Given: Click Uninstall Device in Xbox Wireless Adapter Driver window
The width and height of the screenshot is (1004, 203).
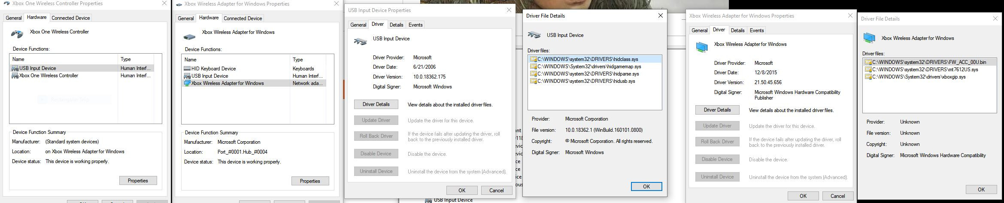Looking at the screenshot, I should point(717,177).
